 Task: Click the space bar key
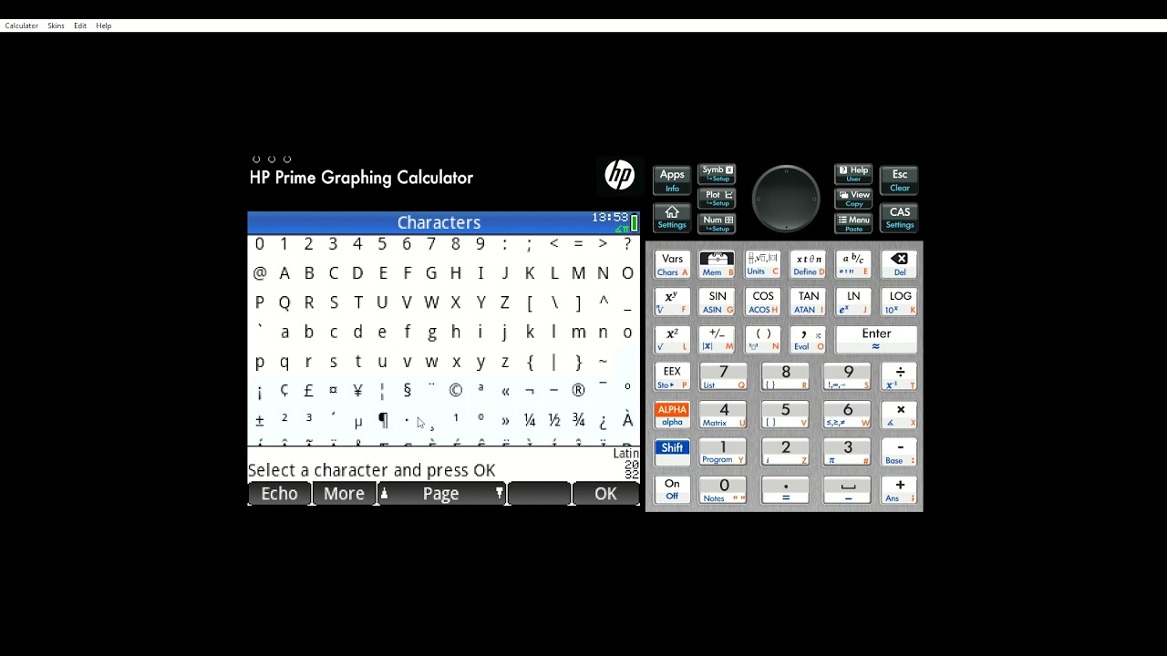click(x=847, y=489)
